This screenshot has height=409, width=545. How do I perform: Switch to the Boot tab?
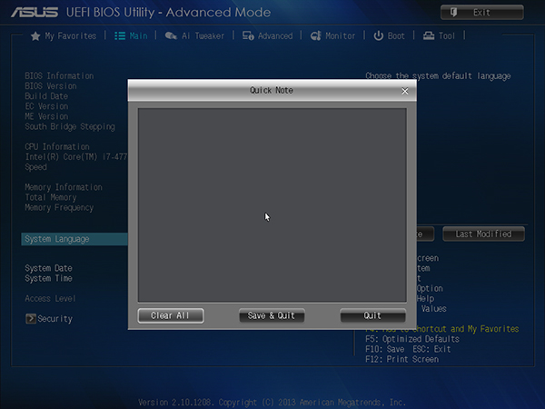389,35
